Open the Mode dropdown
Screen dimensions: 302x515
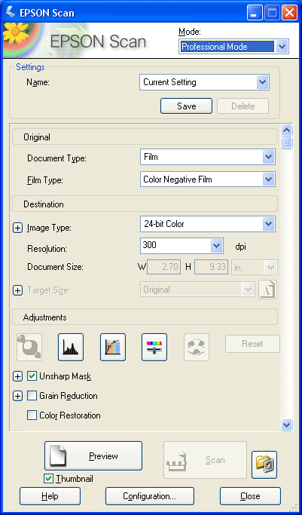coord(233,47)
